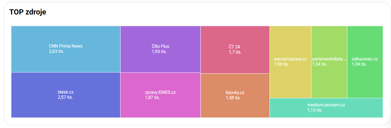Click the "1,95 tis." value text

tap(159, 51)
